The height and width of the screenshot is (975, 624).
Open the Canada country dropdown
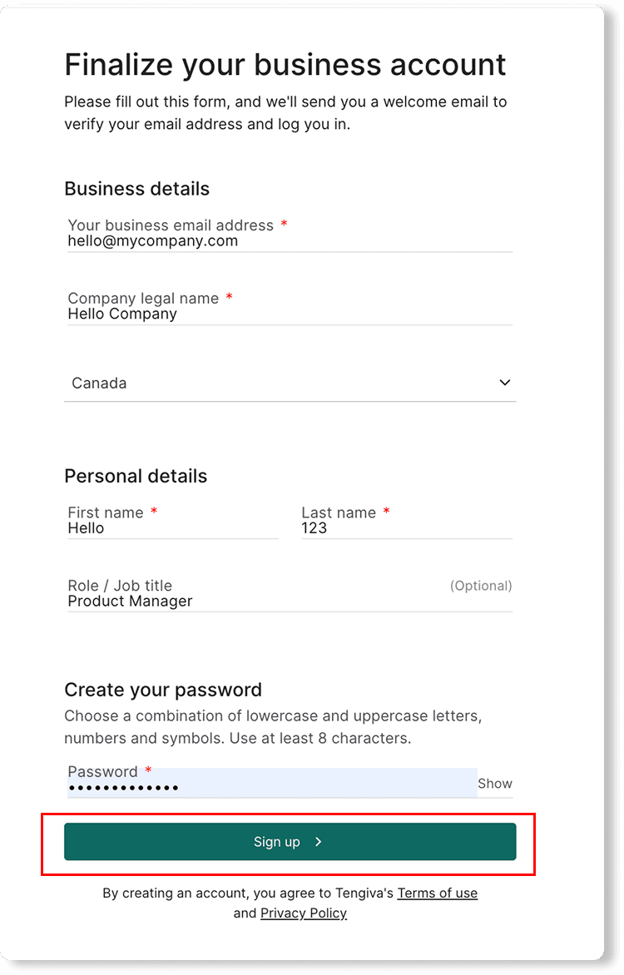click(288, 384)
